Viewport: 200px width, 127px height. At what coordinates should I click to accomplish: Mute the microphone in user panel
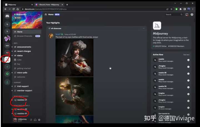pos(31,120)
